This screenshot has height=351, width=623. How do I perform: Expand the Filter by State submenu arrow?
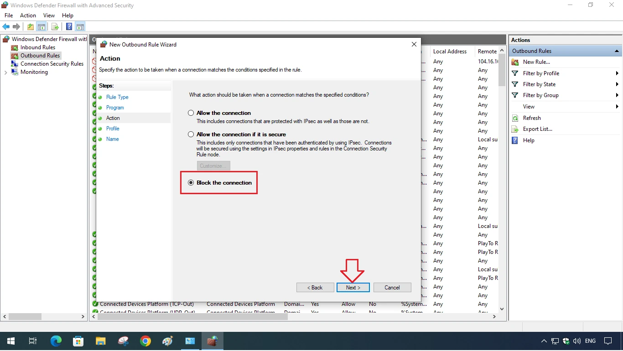(x=617, y=84)
